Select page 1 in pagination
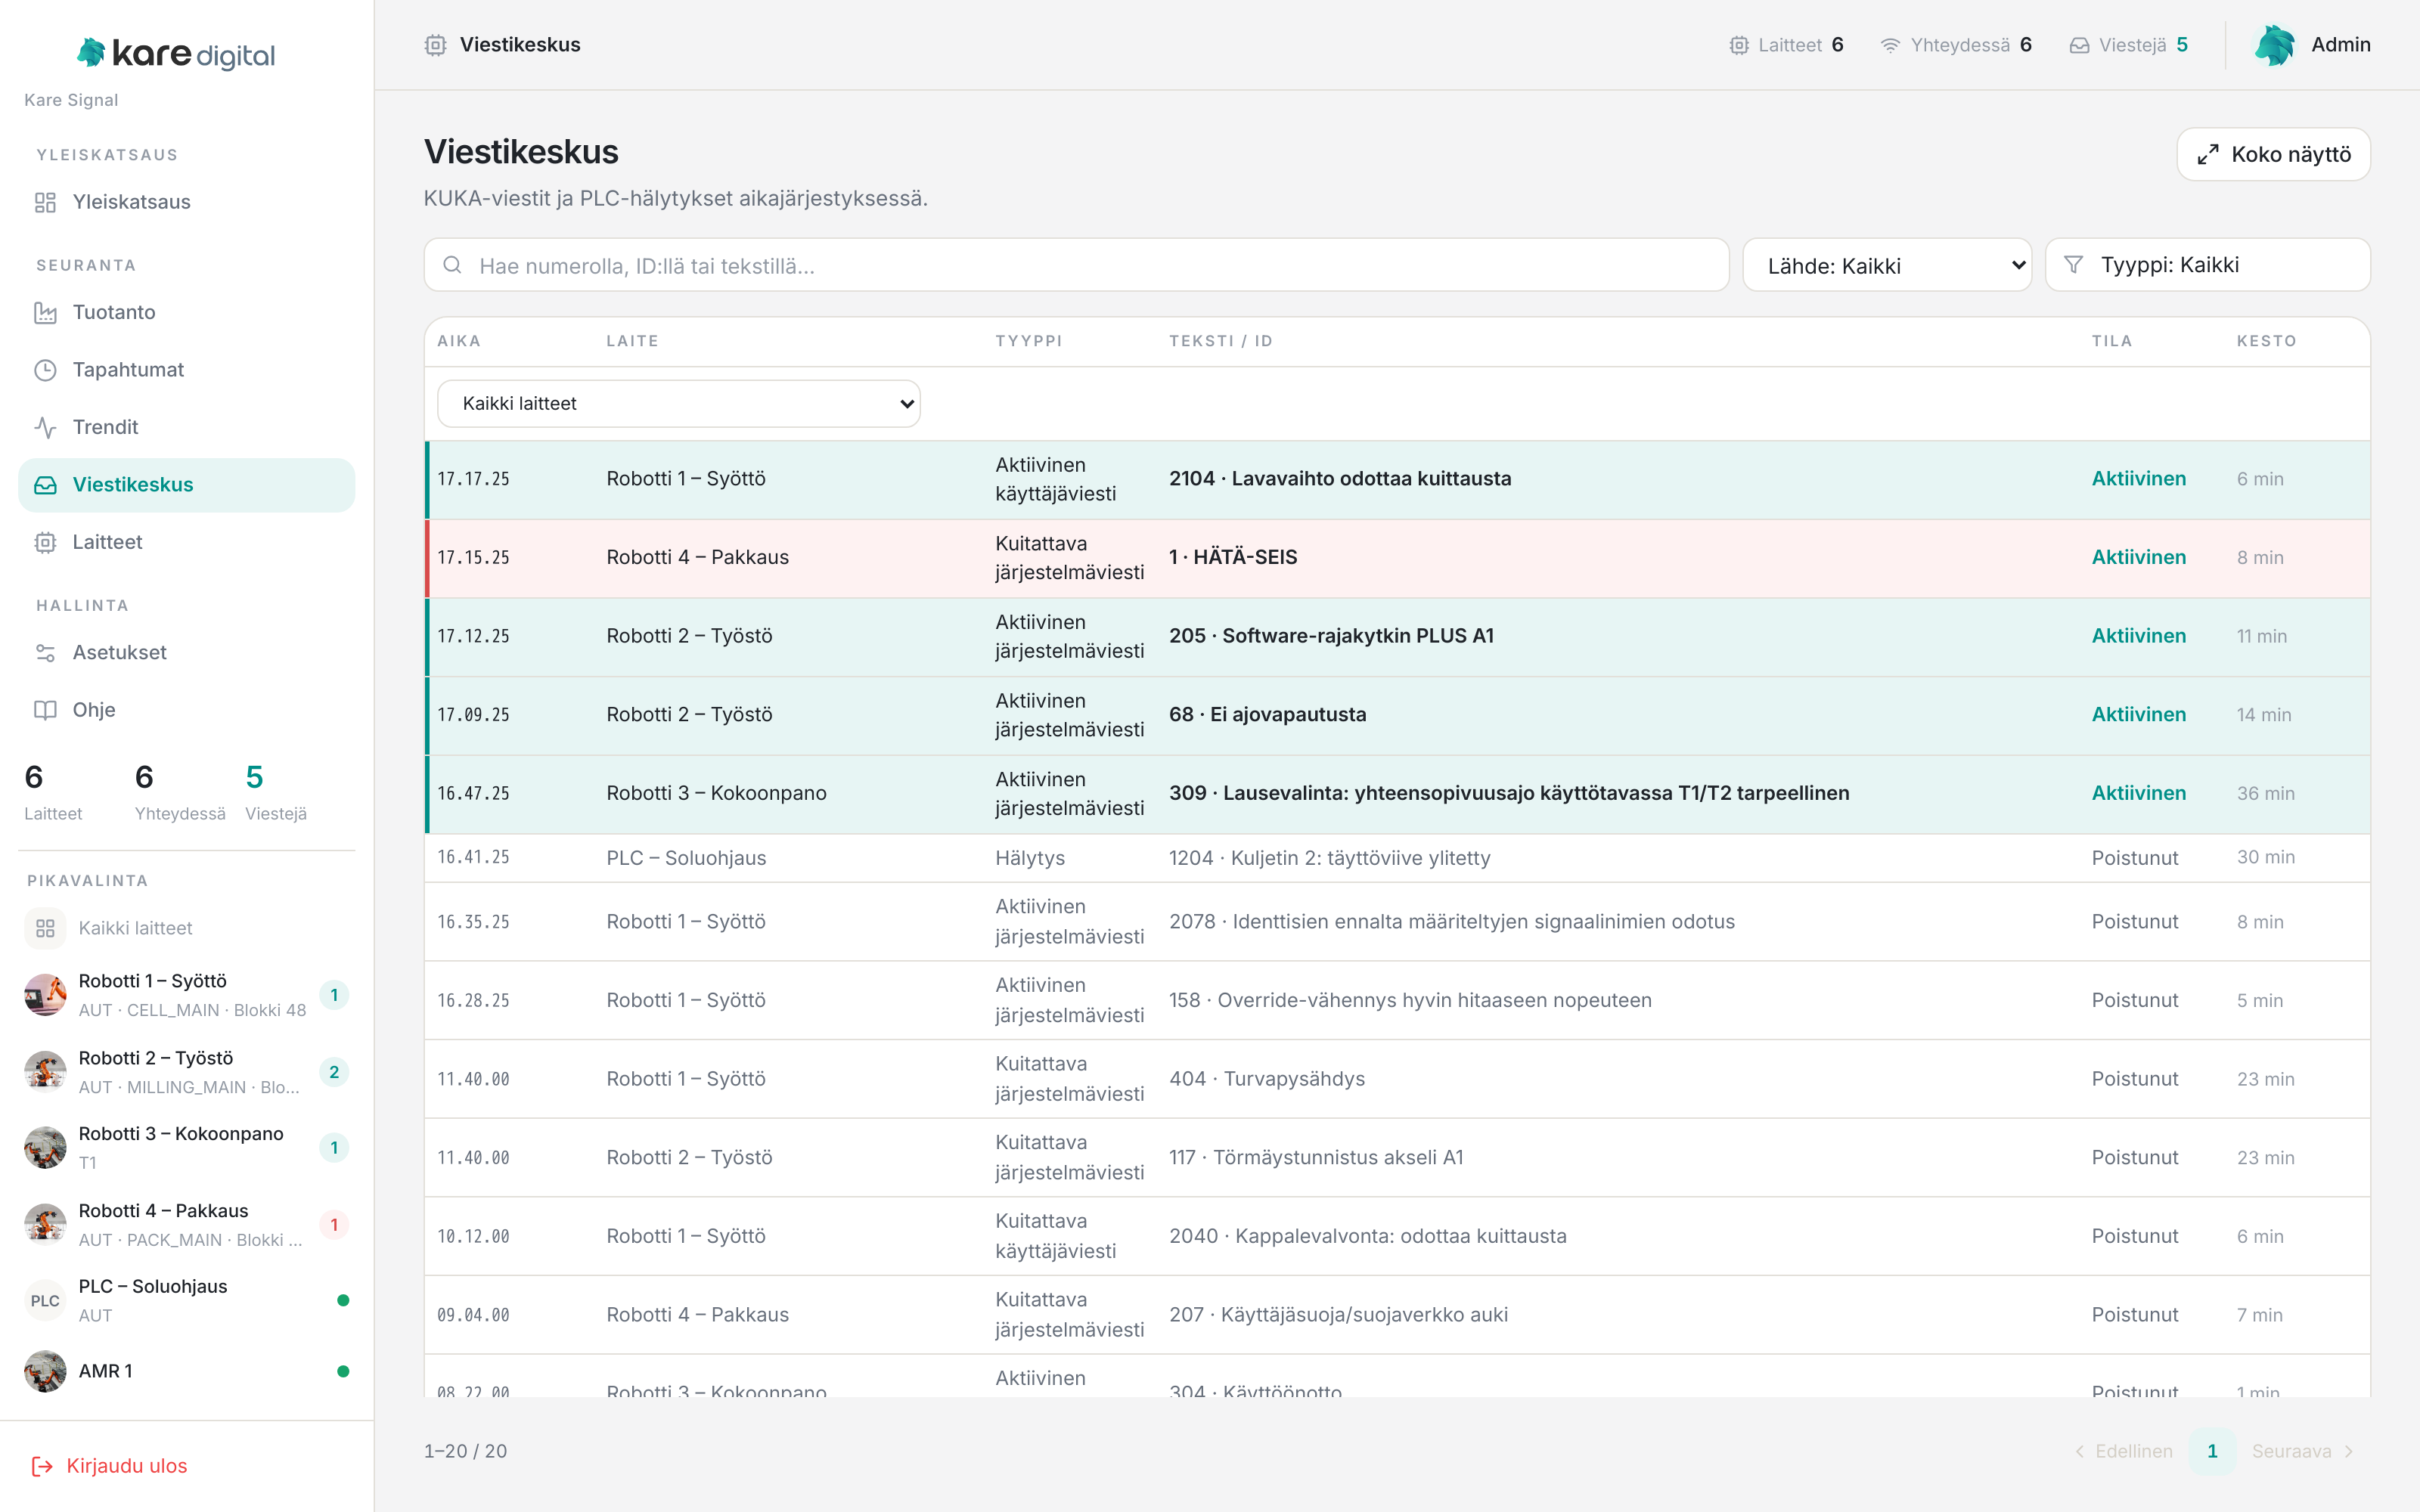 2212,1451
